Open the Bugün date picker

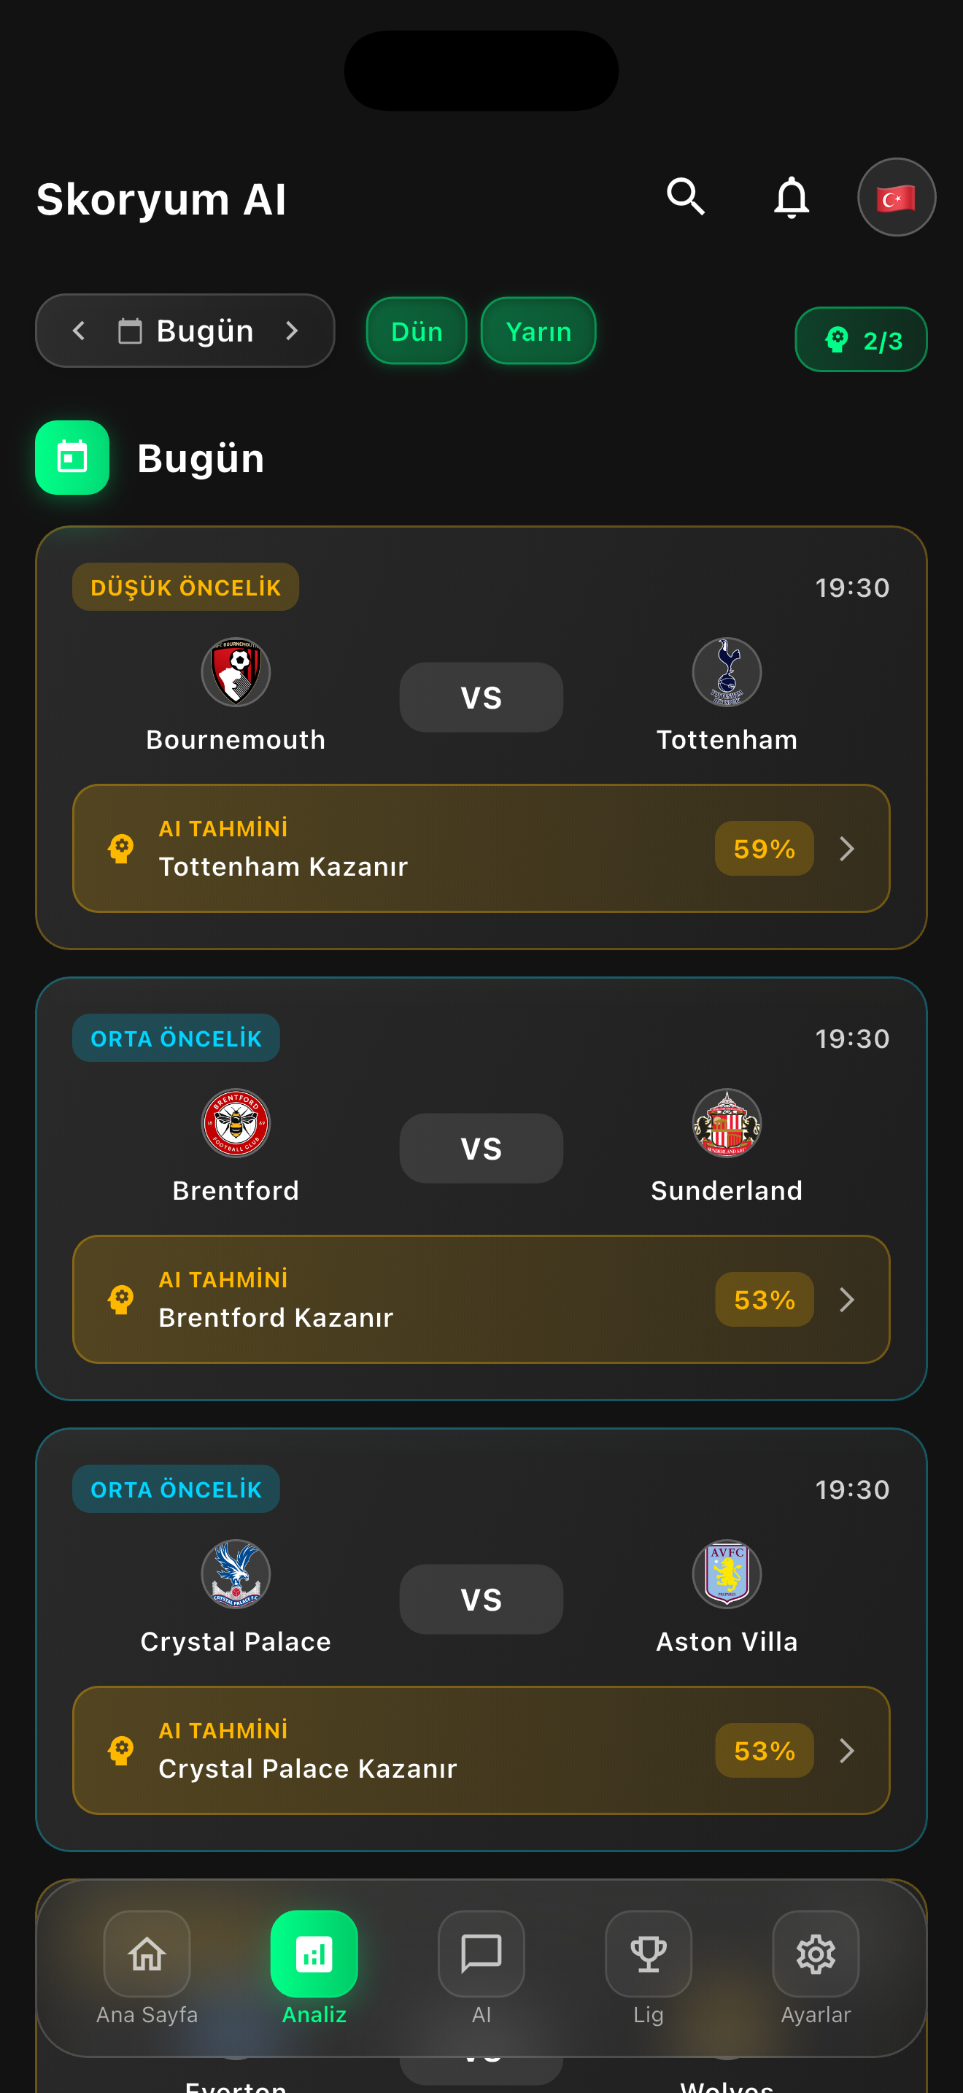point(187,331)
